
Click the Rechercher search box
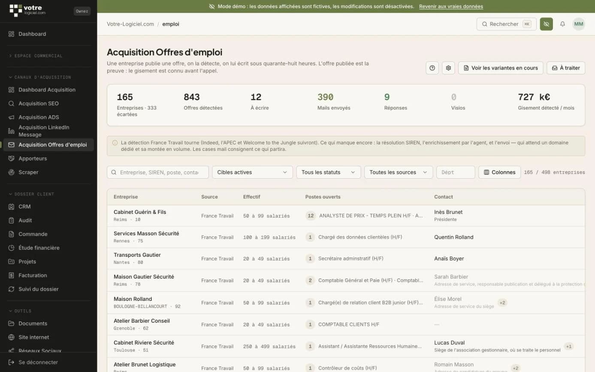(507, 24)
